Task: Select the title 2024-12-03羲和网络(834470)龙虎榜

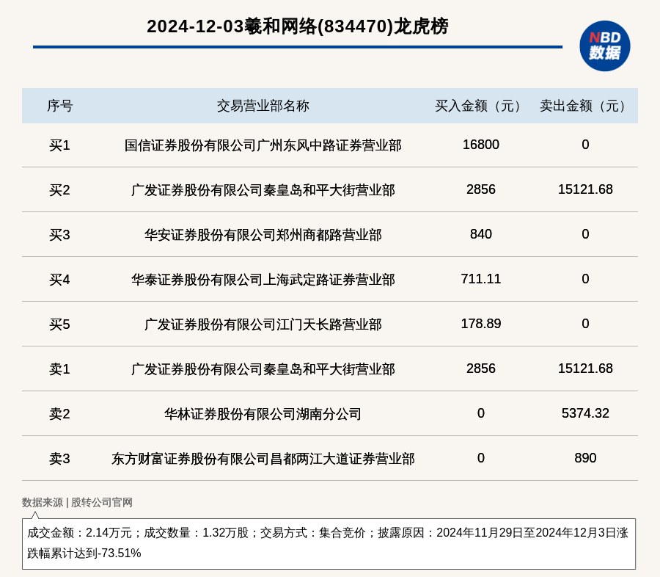Action: (x=298, y=26)
